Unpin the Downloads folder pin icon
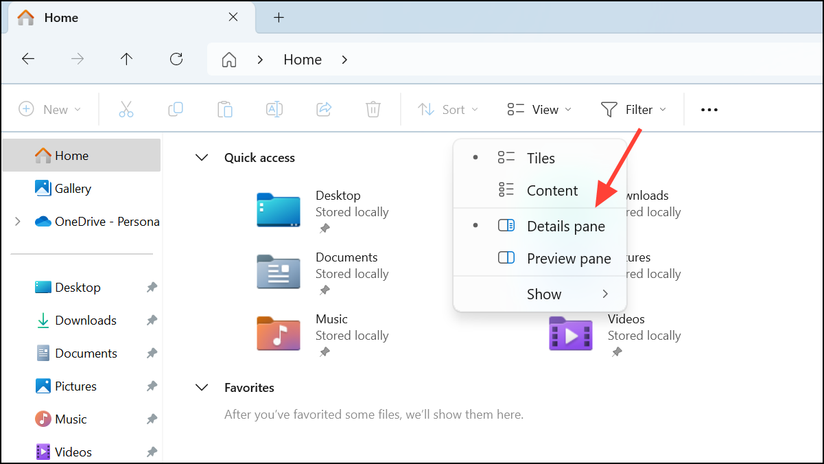The width and height of the screenshot is (824, 464). pos(152,320)
